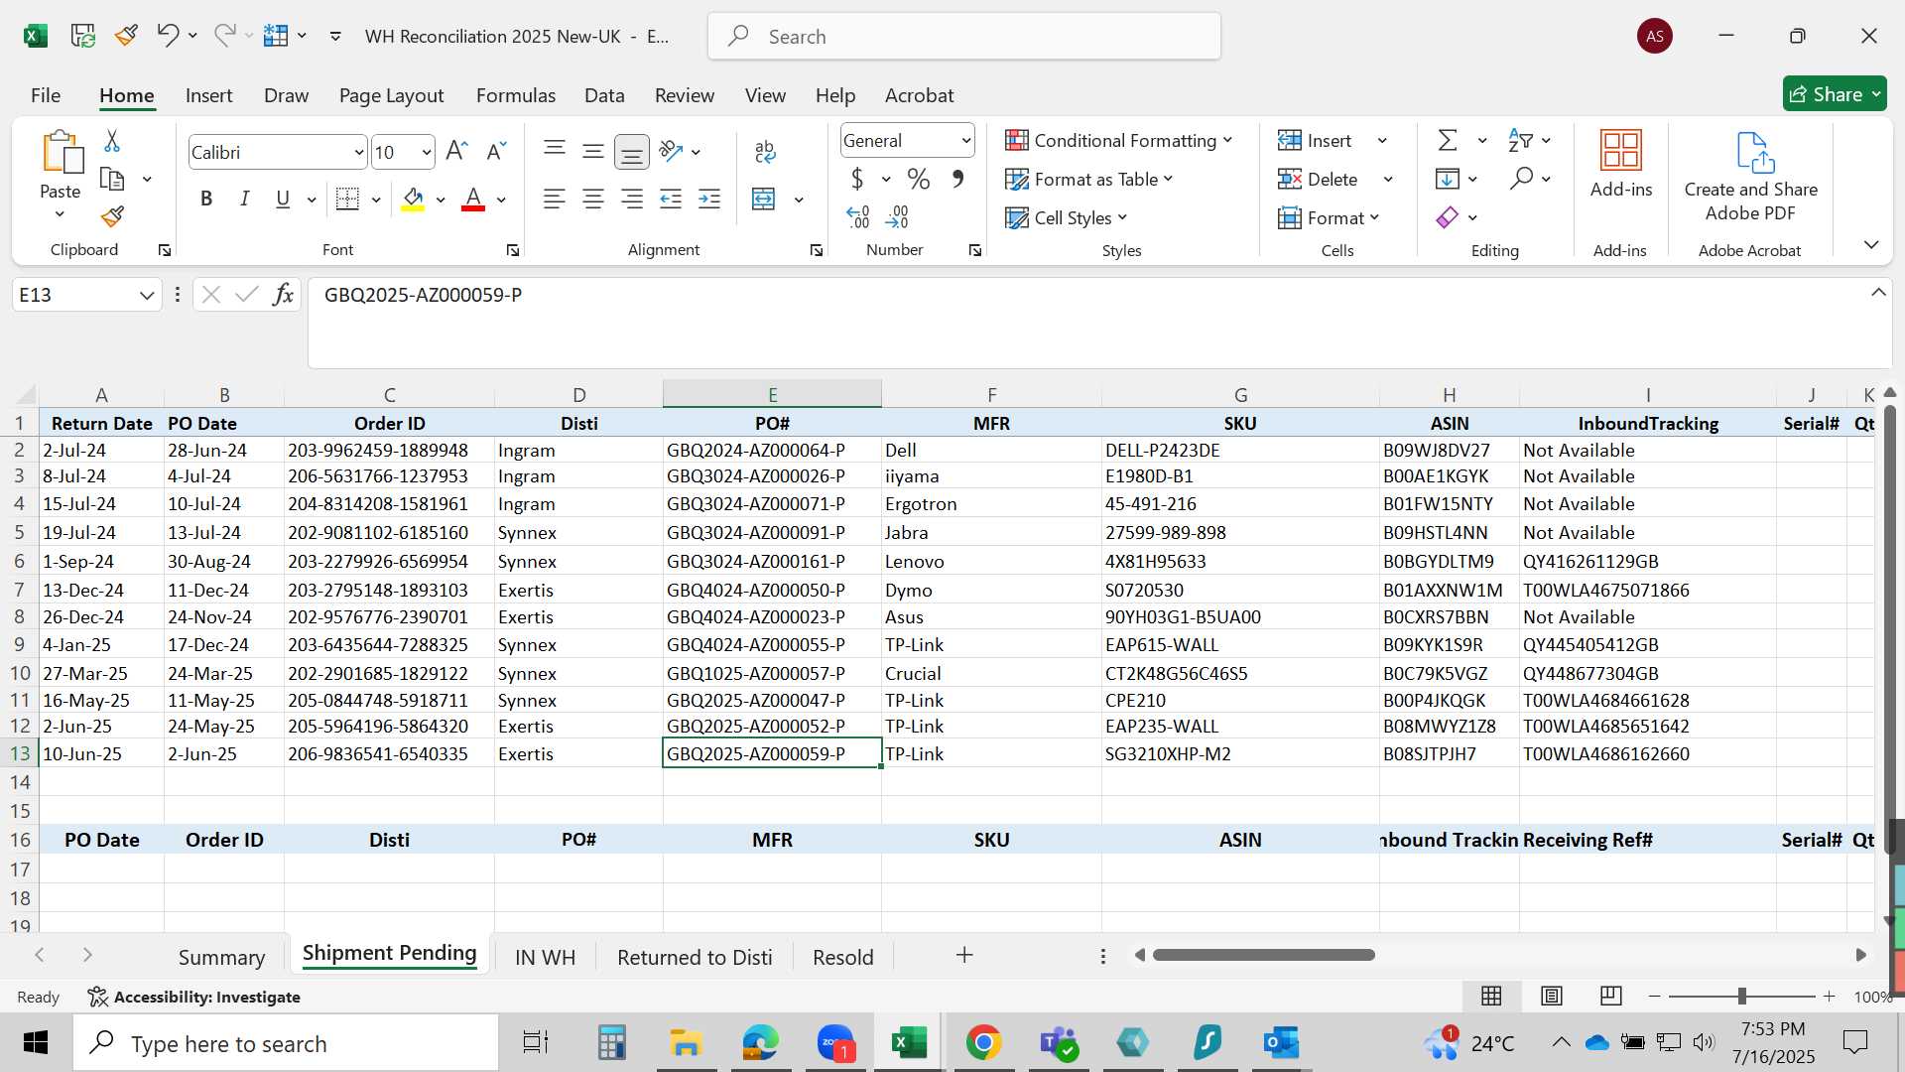This screenshot has height=1072, width=1905.
Task: Set Top Align vertical alignment
Action: (x=555, y=151)
